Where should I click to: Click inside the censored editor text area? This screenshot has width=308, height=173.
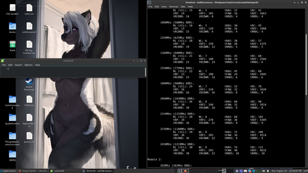77,72
